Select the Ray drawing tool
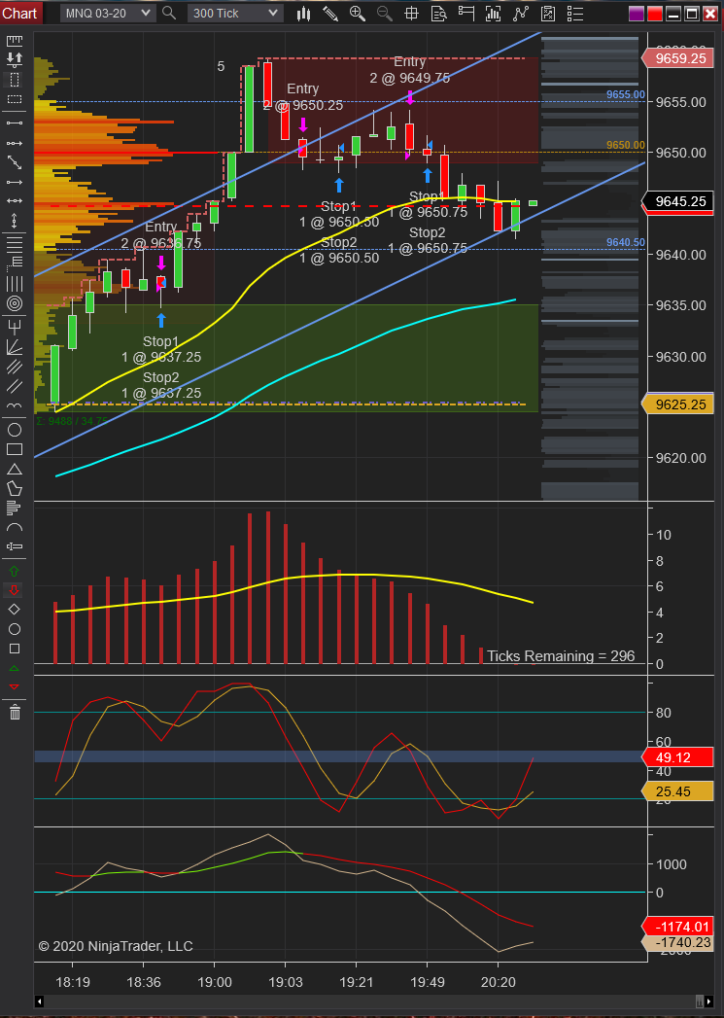 [x=15, y=142]
